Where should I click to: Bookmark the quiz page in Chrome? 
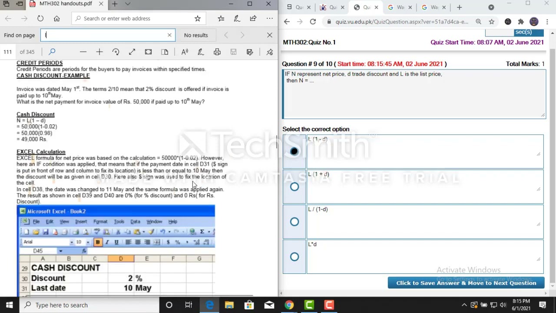pyautogui.click(x=491, y=22)
